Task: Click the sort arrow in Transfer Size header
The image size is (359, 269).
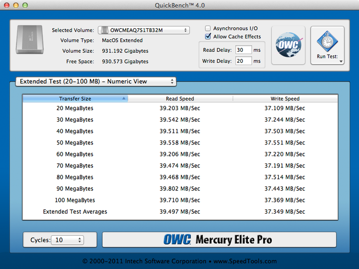Action: coord(124,99)
